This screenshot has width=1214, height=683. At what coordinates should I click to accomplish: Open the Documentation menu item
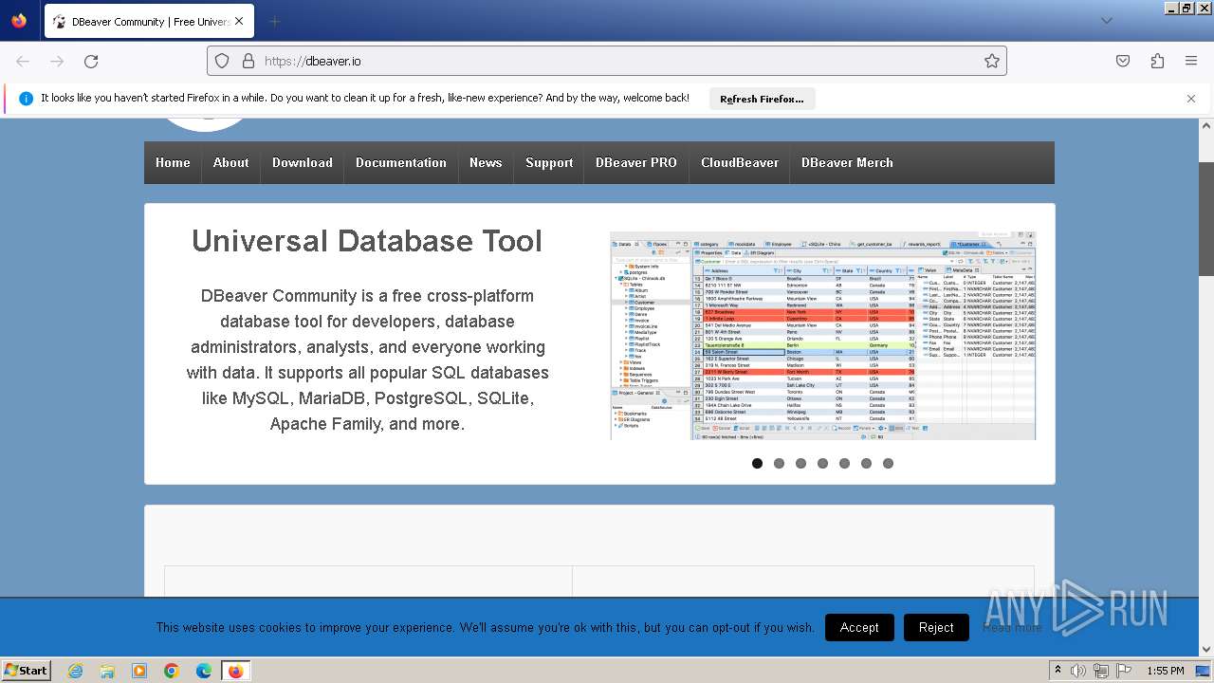tap(401, 162)
